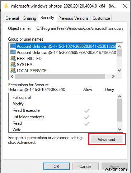Screen dimensions: 131x173
Task: Switch to the Sharing tab
Action: tap(29, 18)
